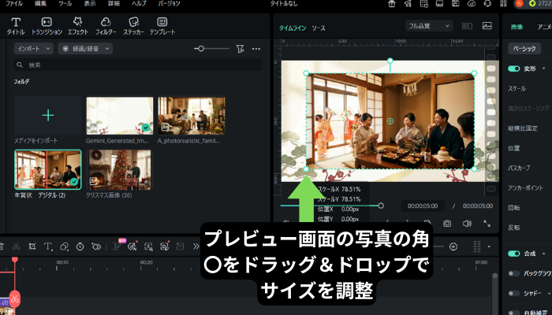Select the 年賀状 デジタル (2) thumbnail
552x315 pixels.
[48, 170]
